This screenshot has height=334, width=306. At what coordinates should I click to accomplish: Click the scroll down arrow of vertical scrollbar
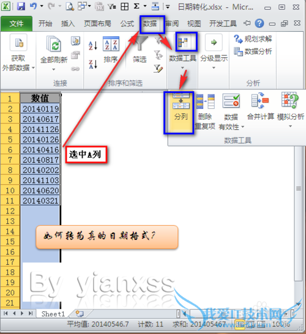click(299, 304)
